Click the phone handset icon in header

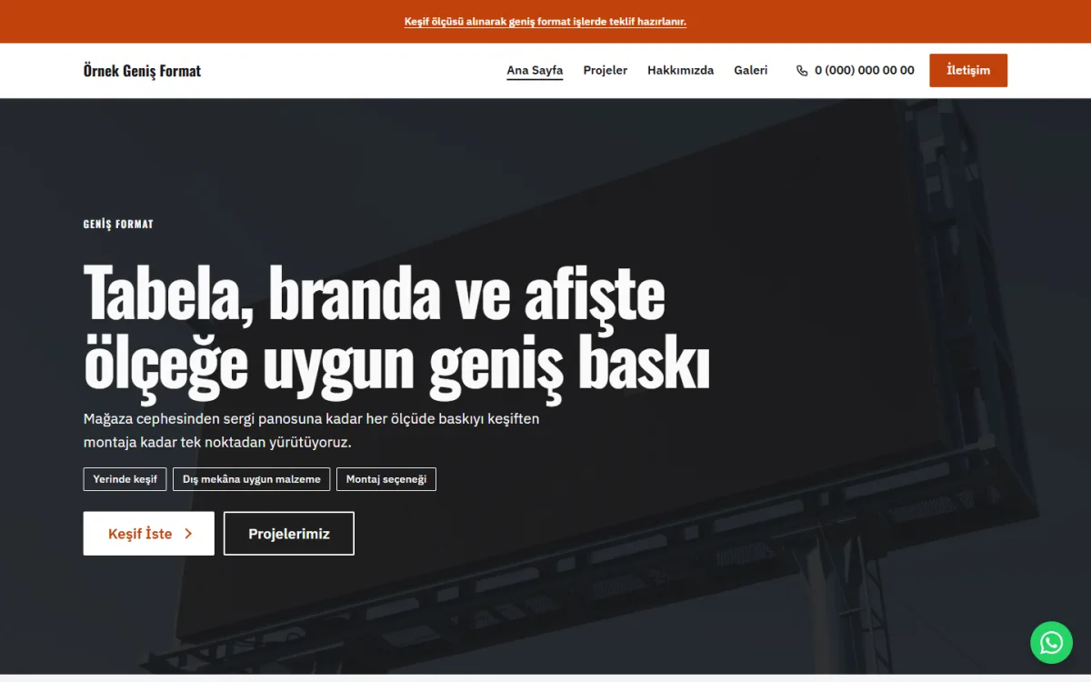tap(802, 70)
